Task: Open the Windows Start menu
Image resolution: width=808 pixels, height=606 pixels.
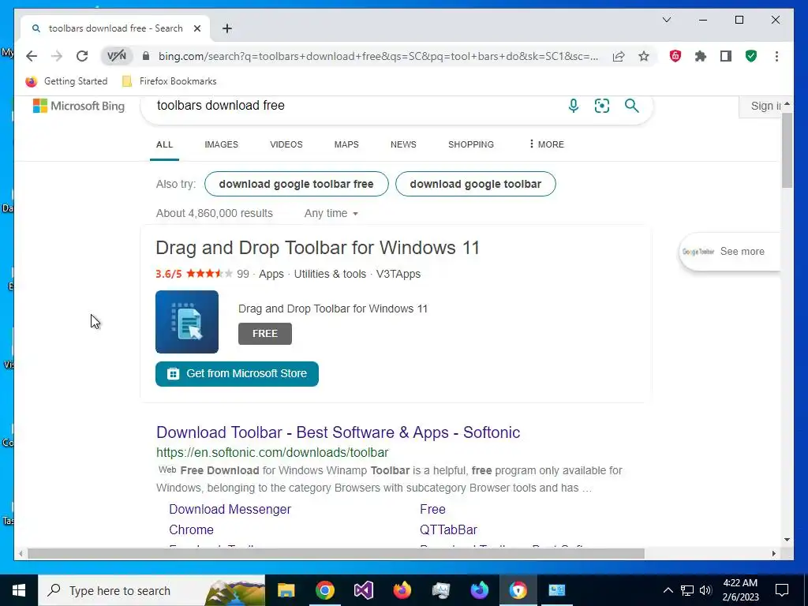Action: (x=19, y=590)
